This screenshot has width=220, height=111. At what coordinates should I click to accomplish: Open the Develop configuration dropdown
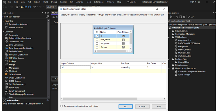point(51,7)
